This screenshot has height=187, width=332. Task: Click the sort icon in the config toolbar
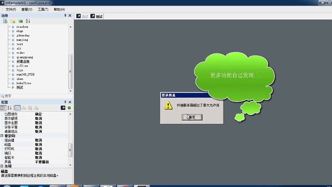[x=9, y=108]
